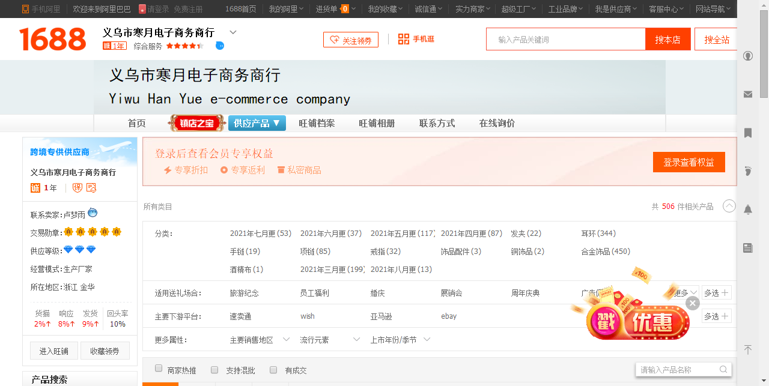The width and height of the screenshot is (769, 386).
Task: Select the 项链 (85) category
Action: [x=315, y=252]
